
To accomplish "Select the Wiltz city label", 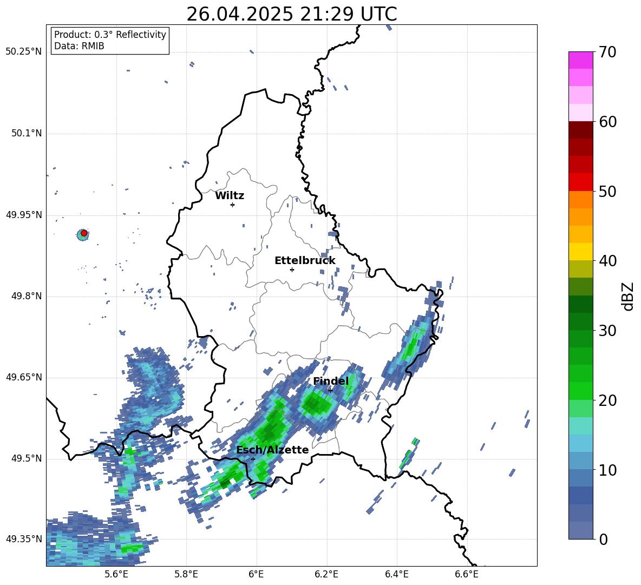I will [x=230, y=196].
